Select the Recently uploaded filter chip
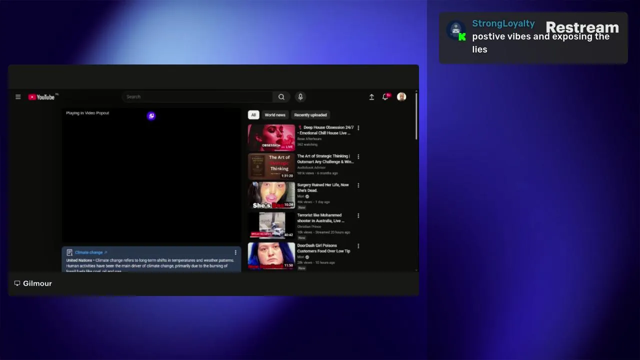 [310, 115]
